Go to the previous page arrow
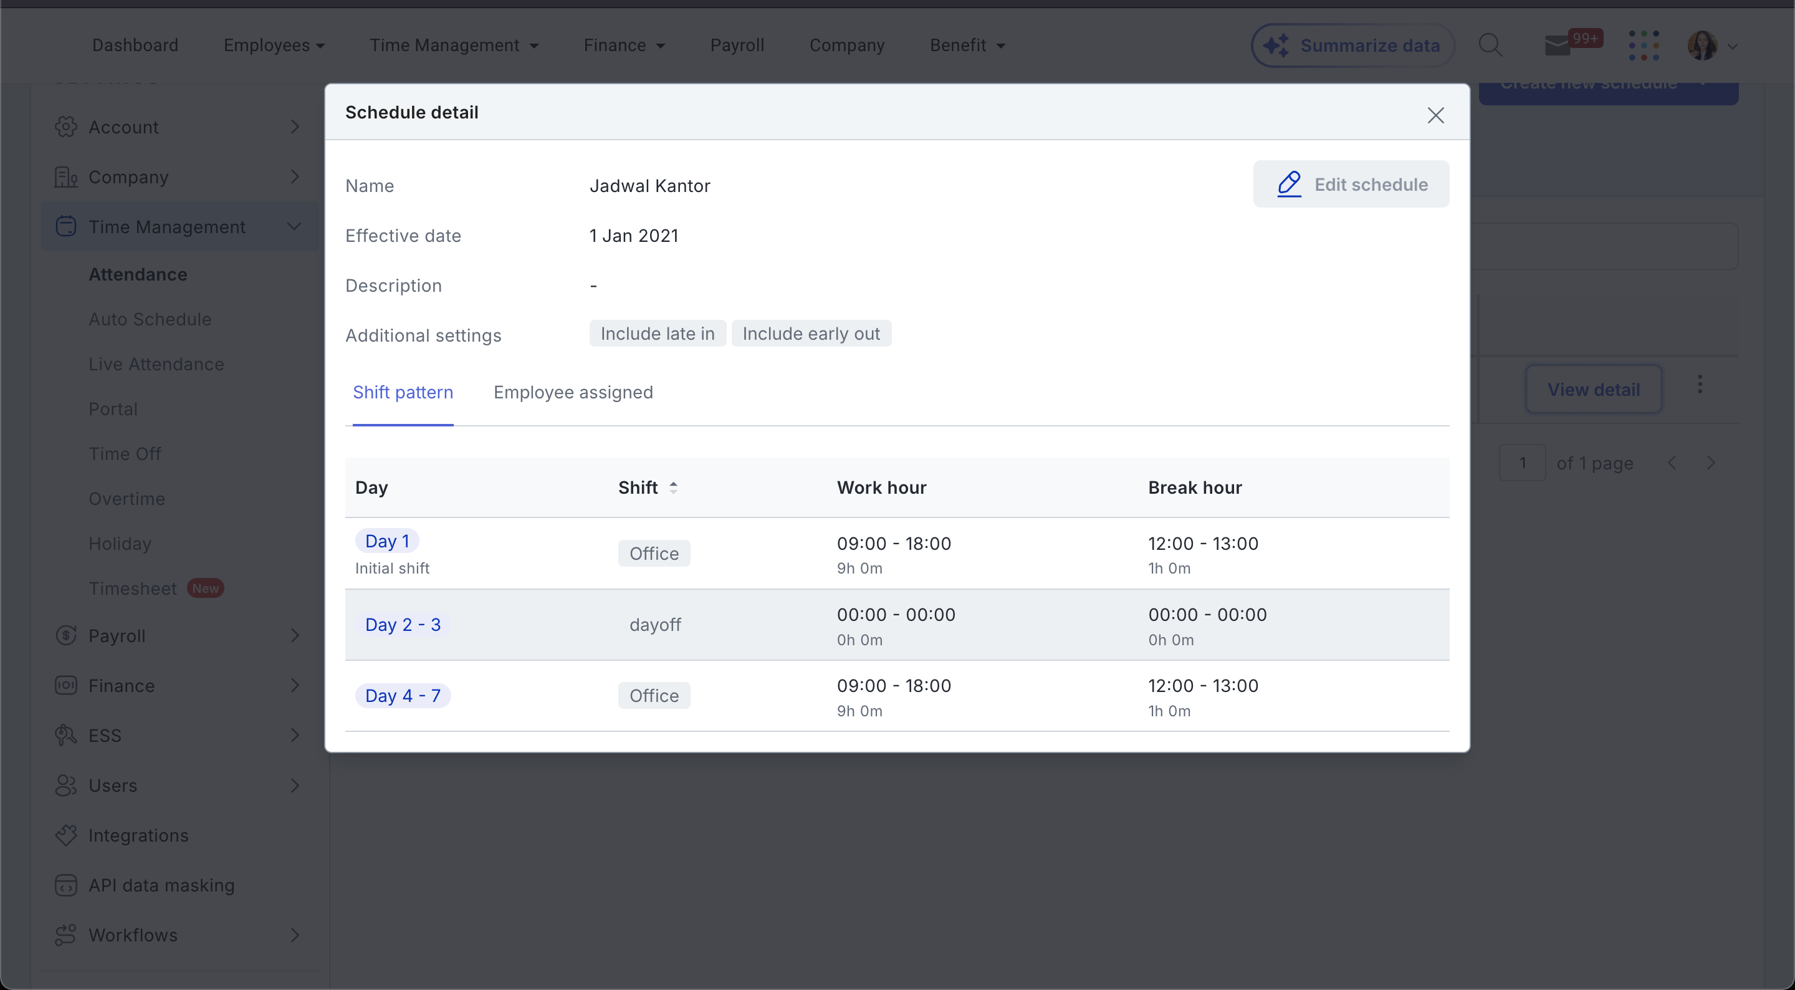1795x990 pixels. tap(1672, 463)
